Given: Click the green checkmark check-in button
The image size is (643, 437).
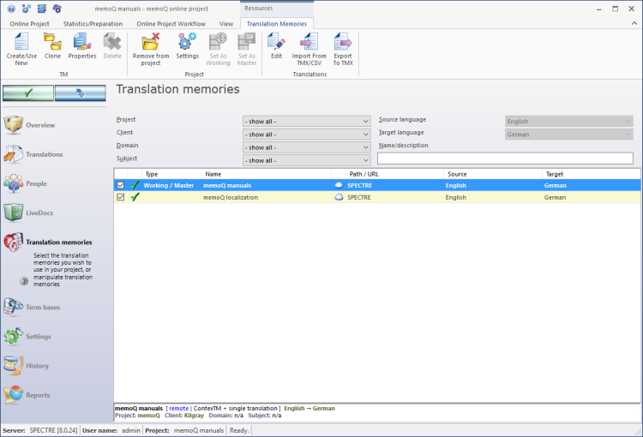Looking at the screenshot, I should [x=28, y=93].
